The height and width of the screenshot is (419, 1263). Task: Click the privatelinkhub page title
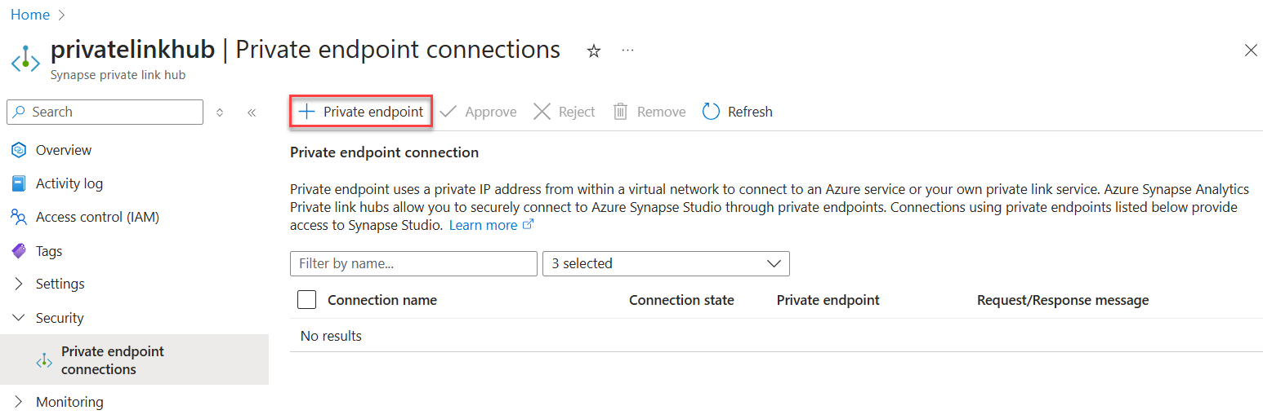click(132, 50)
